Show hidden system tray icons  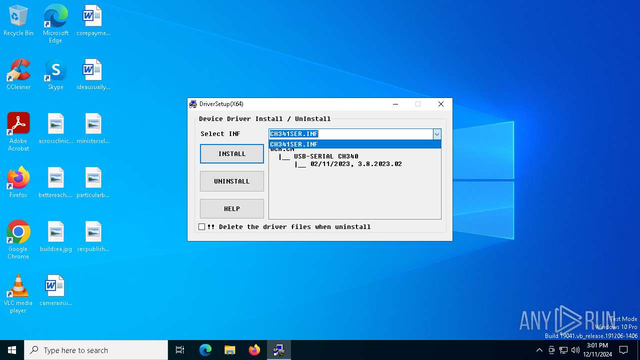(x=539, y=350)
